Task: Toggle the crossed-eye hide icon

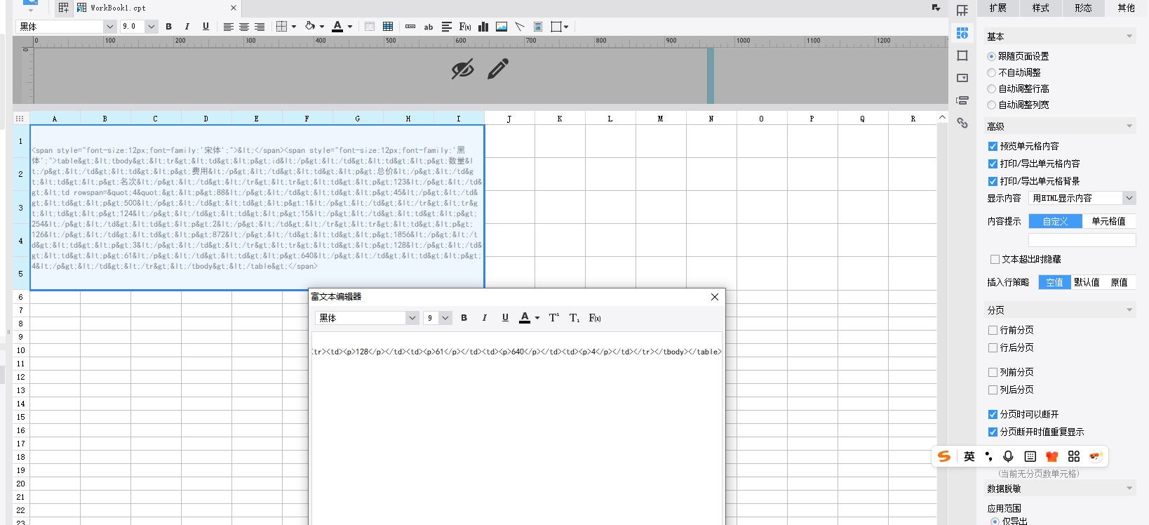Action: click(462, 69)
